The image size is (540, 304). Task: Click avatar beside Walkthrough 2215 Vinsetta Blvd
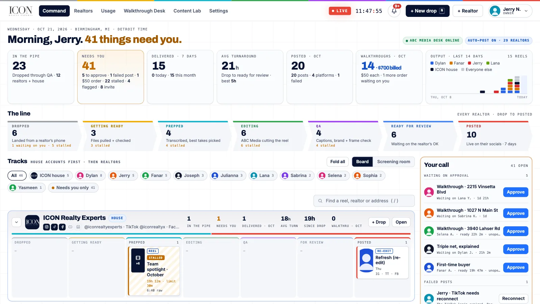click(429, 192)
